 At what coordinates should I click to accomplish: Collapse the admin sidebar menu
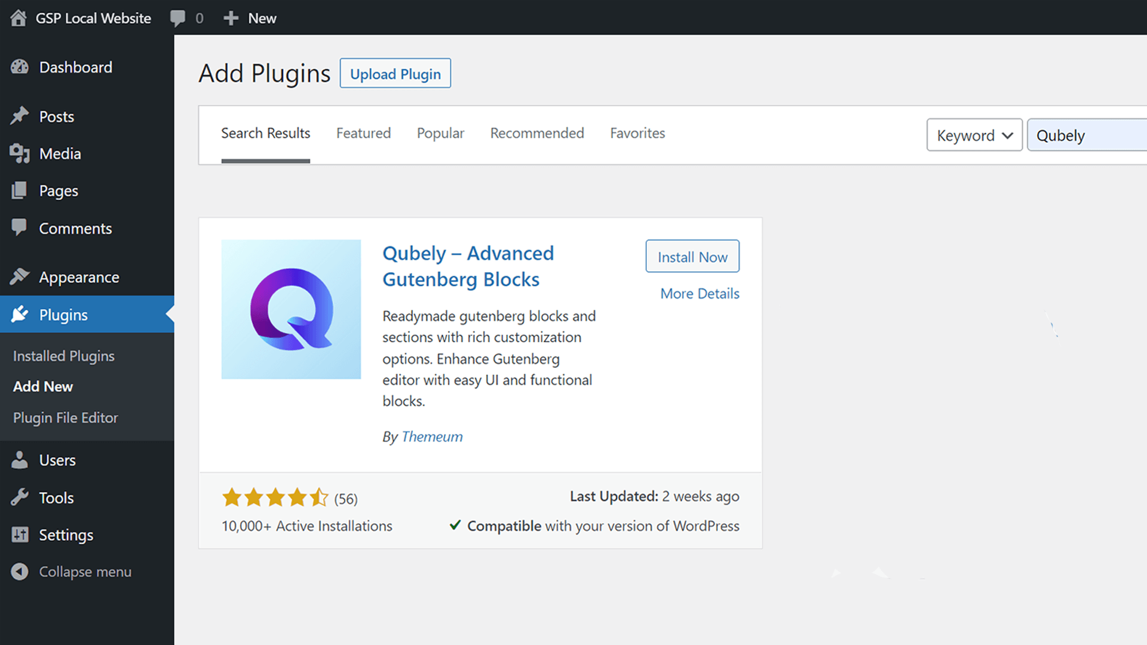coord(84,572)
